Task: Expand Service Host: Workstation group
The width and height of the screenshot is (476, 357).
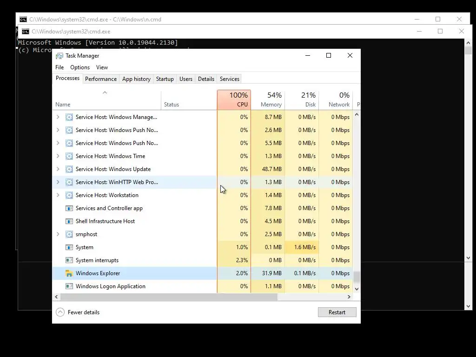Action: pos(58,195)
